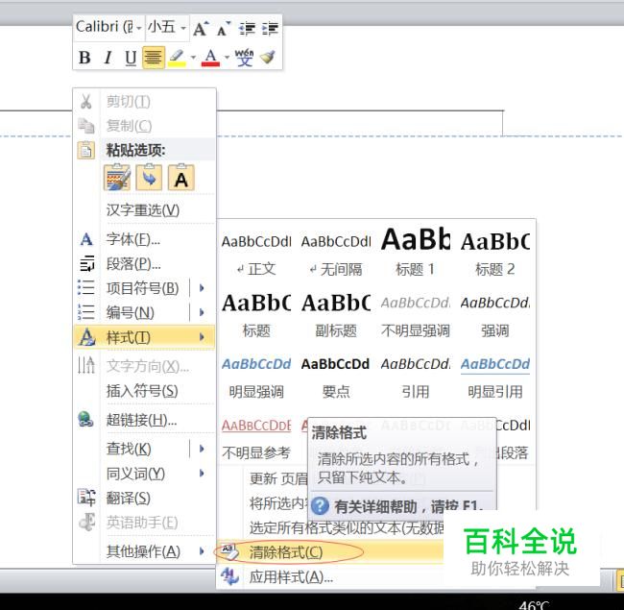Apply the 标题 1 style
Screen dimensions: 624x610
[x=416, y=254]
